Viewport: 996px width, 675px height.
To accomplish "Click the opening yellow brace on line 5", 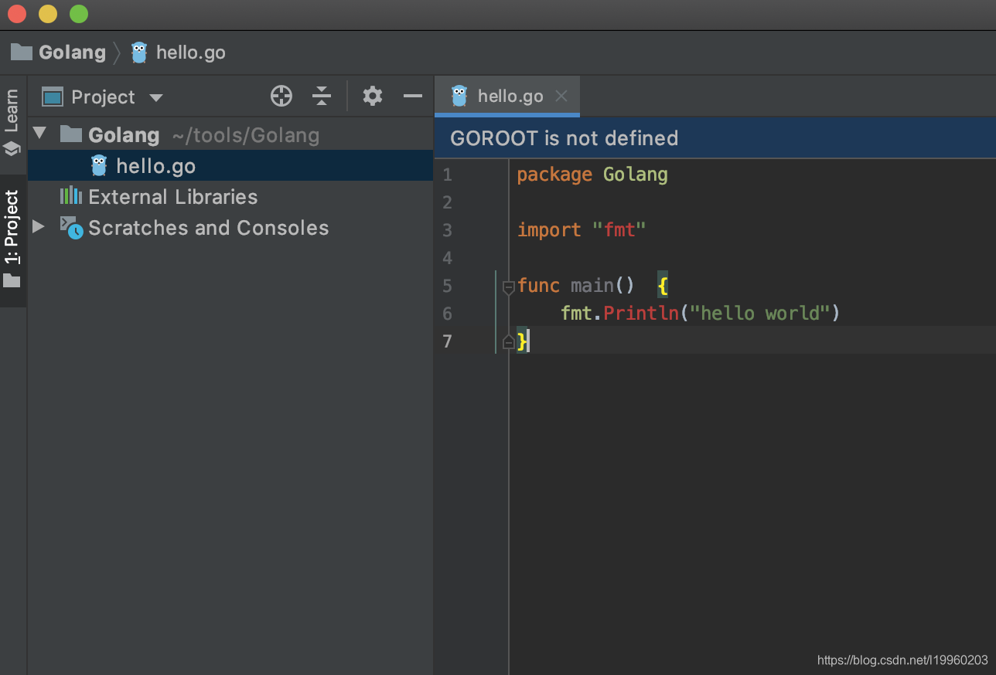I will 663,287.
